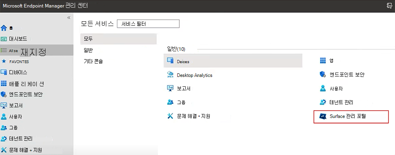Open 테넌트 관리 sidebar label

pos(21,139)
